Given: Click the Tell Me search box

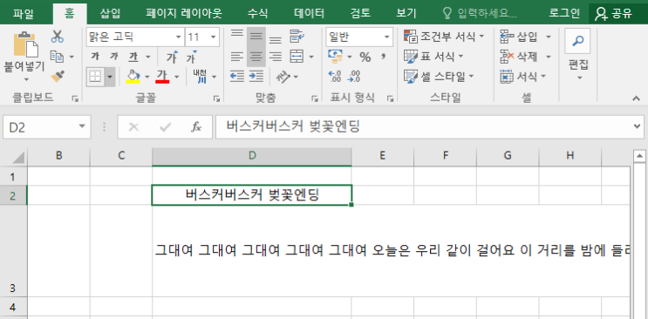Looking at the screenshot, I should click(481, 13).
